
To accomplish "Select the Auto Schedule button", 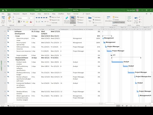I will [73, 20].
